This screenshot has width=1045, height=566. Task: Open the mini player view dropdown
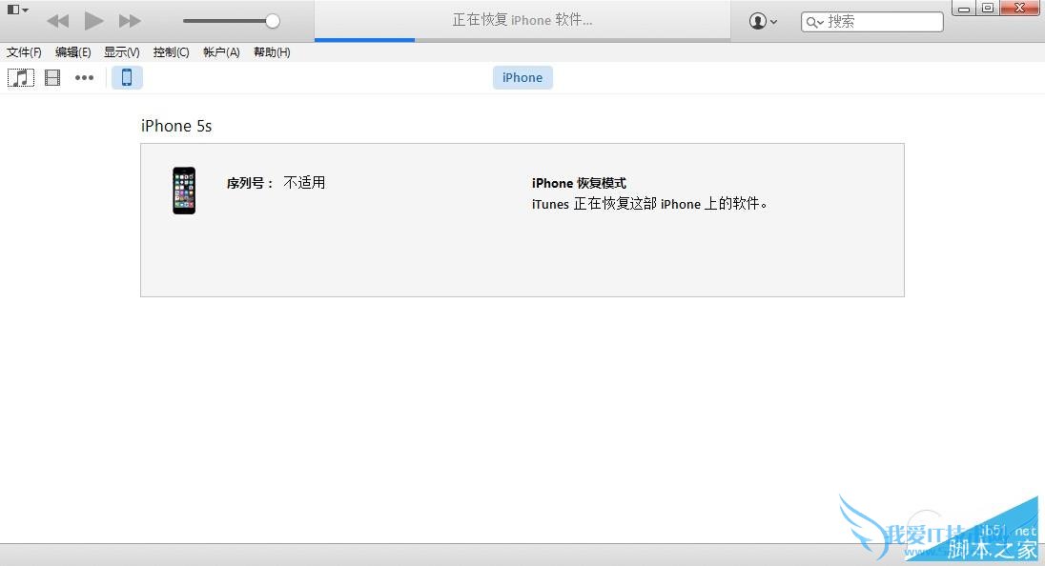coord(14,9)
